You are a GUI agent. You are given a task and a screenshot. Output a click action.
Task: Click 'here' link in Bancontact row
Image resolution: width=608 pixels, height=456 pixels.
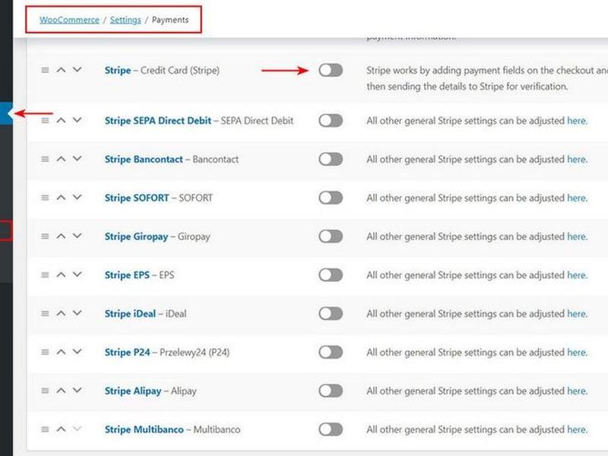tap(577, 160)
